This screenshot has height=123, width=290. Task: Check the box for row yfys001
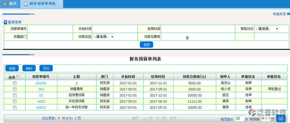click(x=15, y=83)
